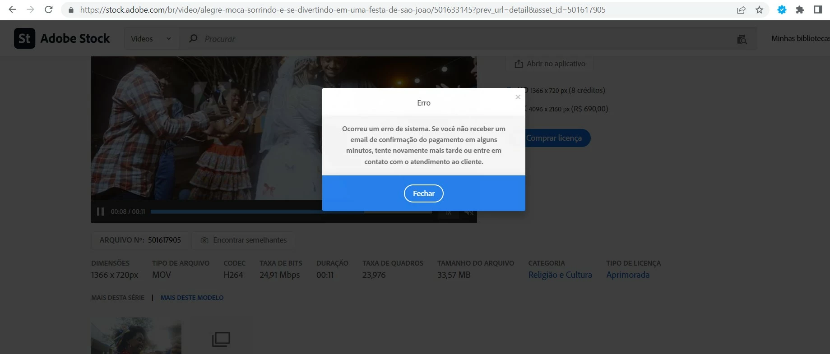Click the visual search camera icon
Screen dimensions: 830x354
click(742, 39)
